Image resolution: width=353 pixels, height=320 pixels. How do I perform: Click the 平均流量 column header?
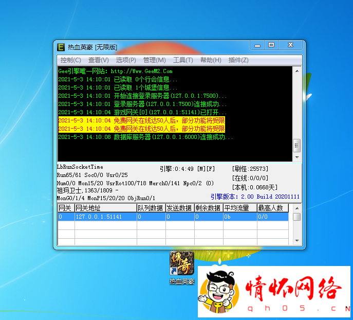[x=240, y=208]
